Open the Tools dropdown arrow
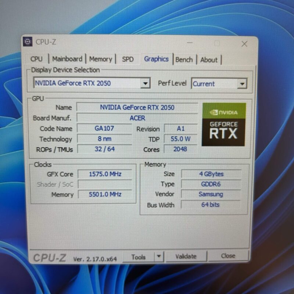294x294 pixels. tap(159, 256)
